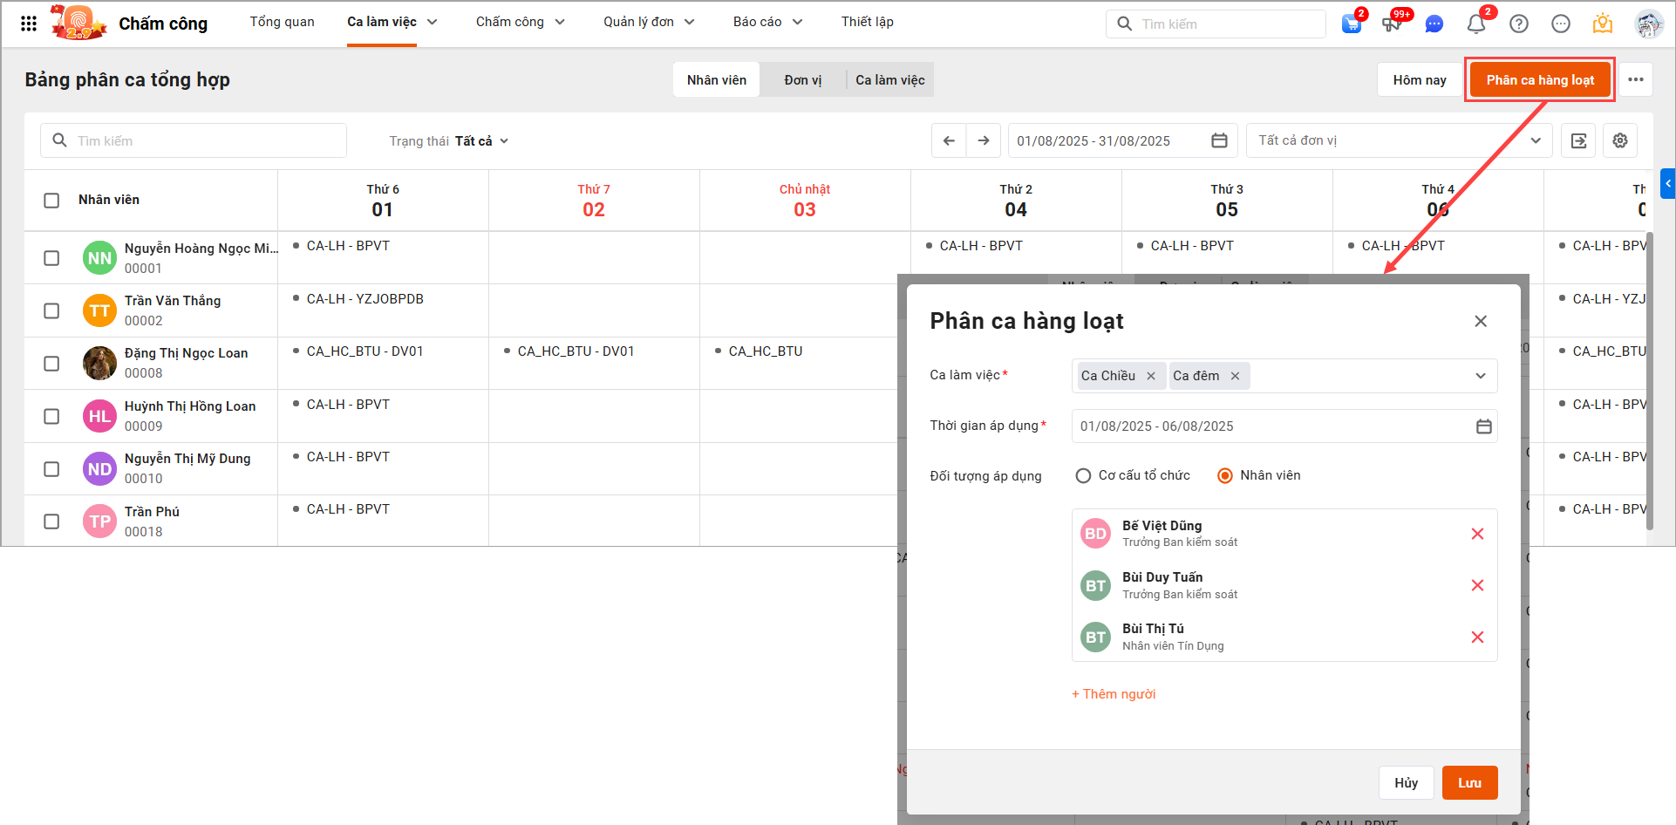Image resolution: width=1676 pixels, height=825 pixels.
Task: Click the notification bell icon
Action: point(1476,24)
